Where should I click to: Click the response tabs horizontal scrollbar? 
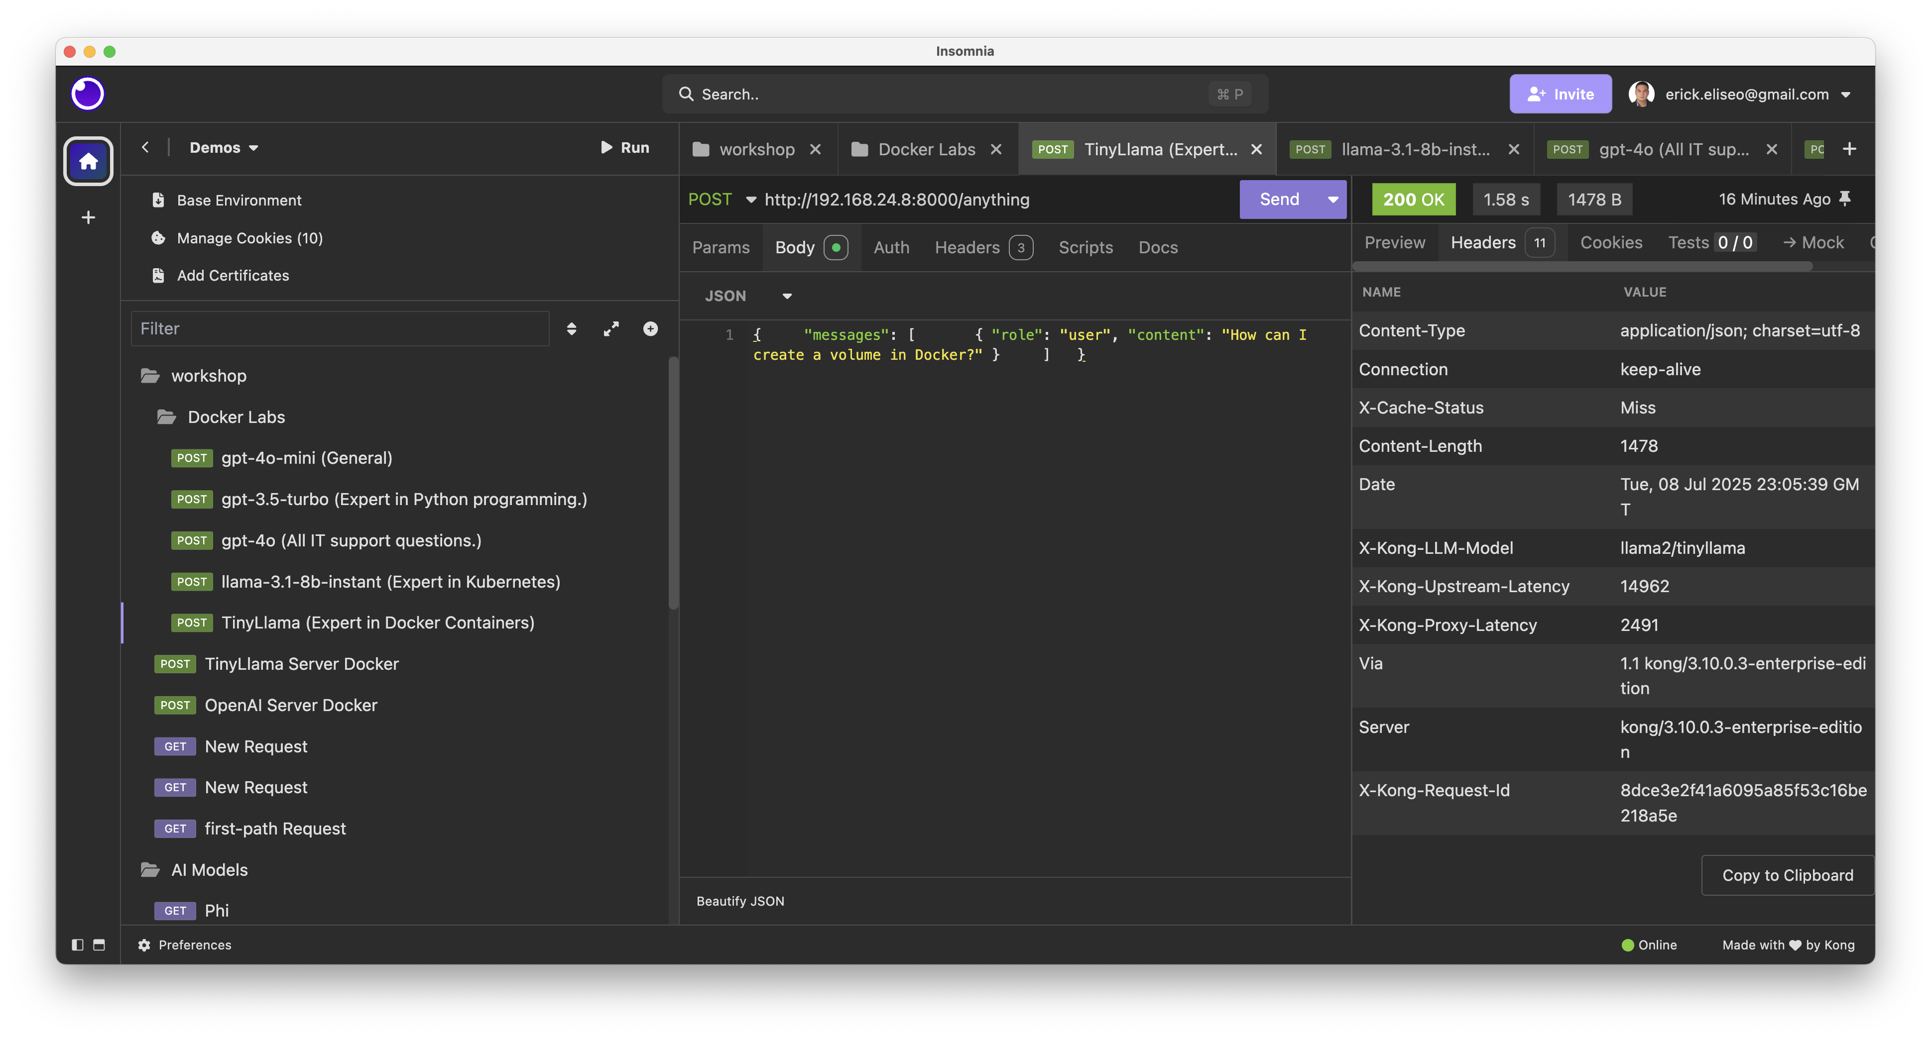point(1581,267)
